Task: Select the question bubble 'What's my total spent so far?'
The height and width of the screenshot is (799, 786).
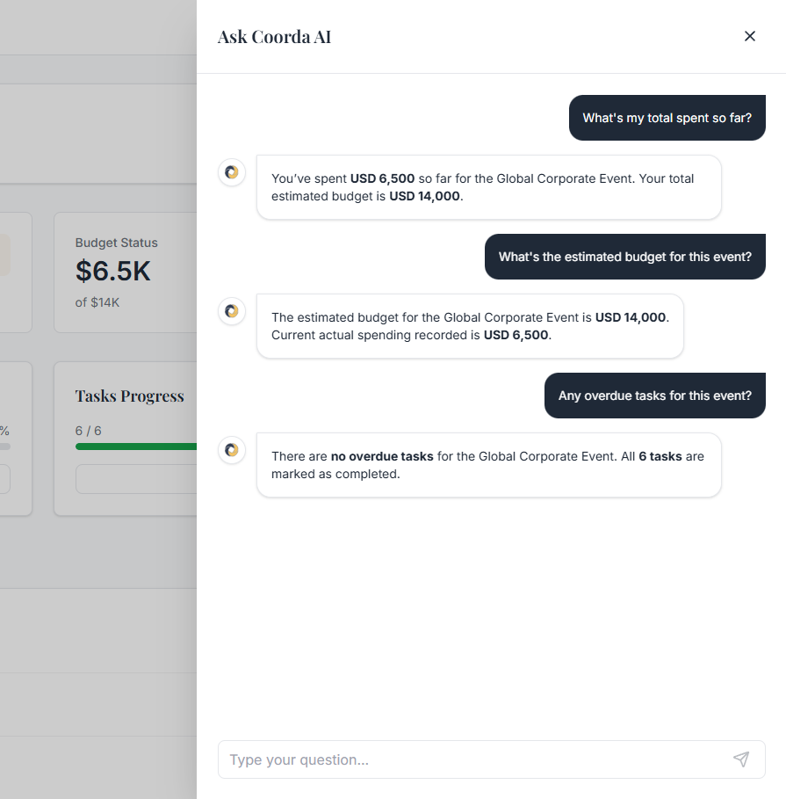Action: click(667, 117)
